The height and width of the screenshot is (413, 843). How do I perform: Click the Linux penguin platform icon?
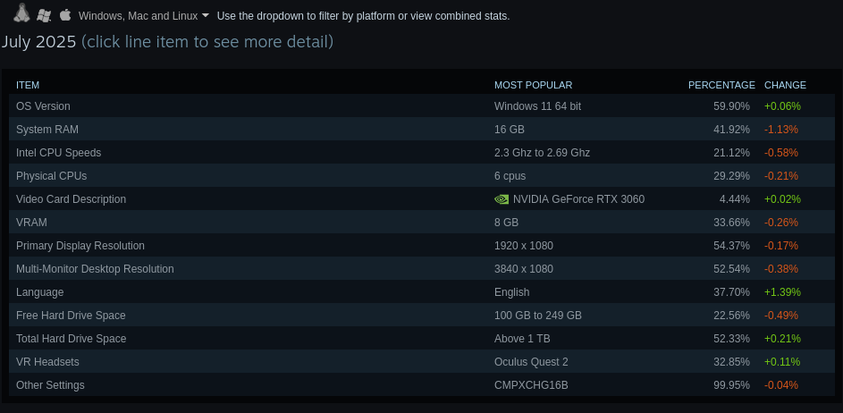tap(21, 13)
